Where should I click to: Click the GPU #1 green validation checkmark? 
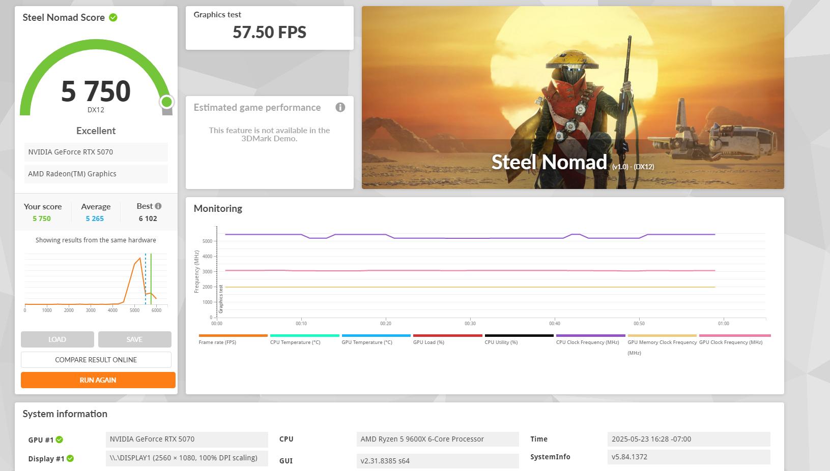(60, 439)
